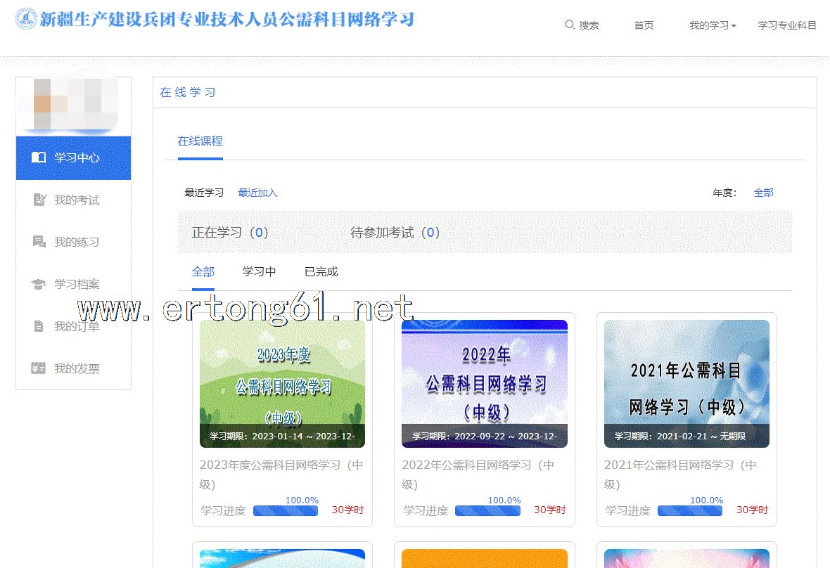Click the progress bar of the 2021年 course
This screenshot has height=568, width=830.
tap(689, 510)
